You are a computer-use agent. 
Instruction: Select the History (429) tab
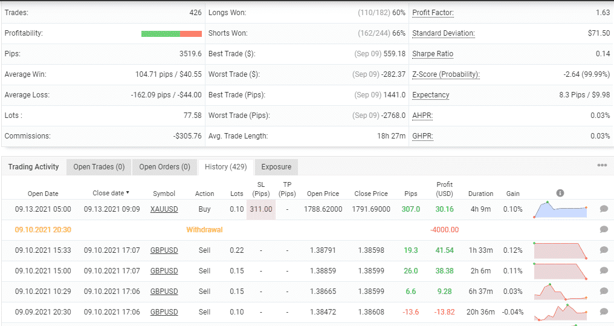pyautogui.click(x=226, y=167)
